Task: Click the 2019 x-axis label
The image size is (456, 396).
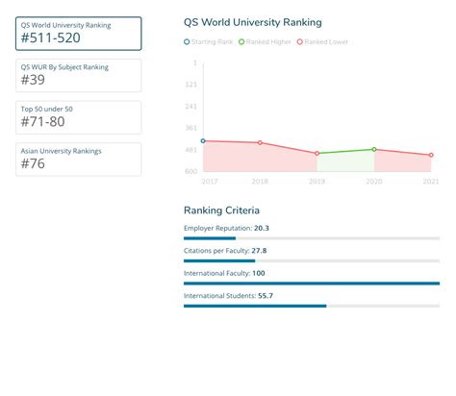Action: coord(317,182)
